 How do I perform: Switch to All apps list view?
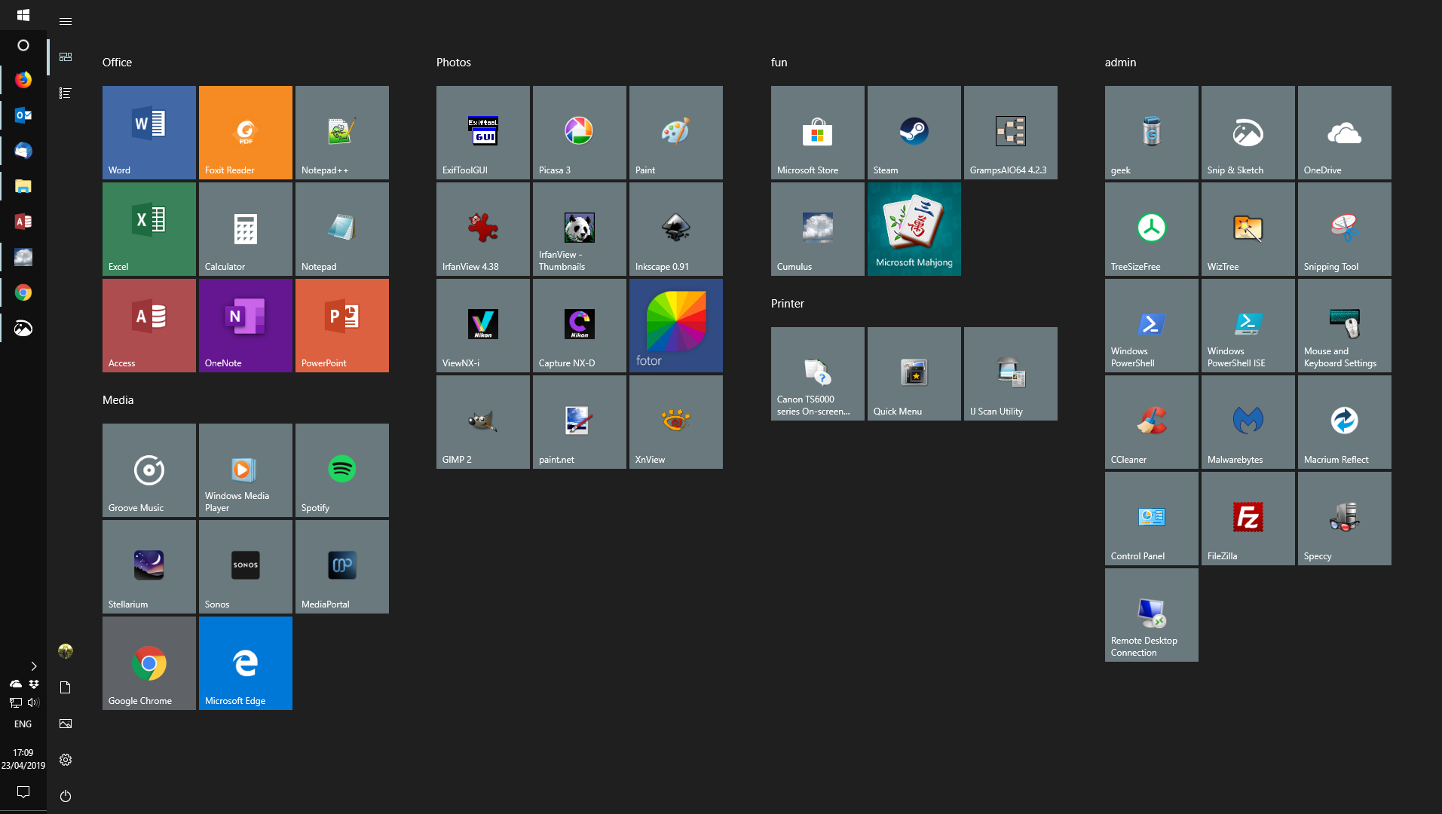pyautogui.click(x=66, y=93)
